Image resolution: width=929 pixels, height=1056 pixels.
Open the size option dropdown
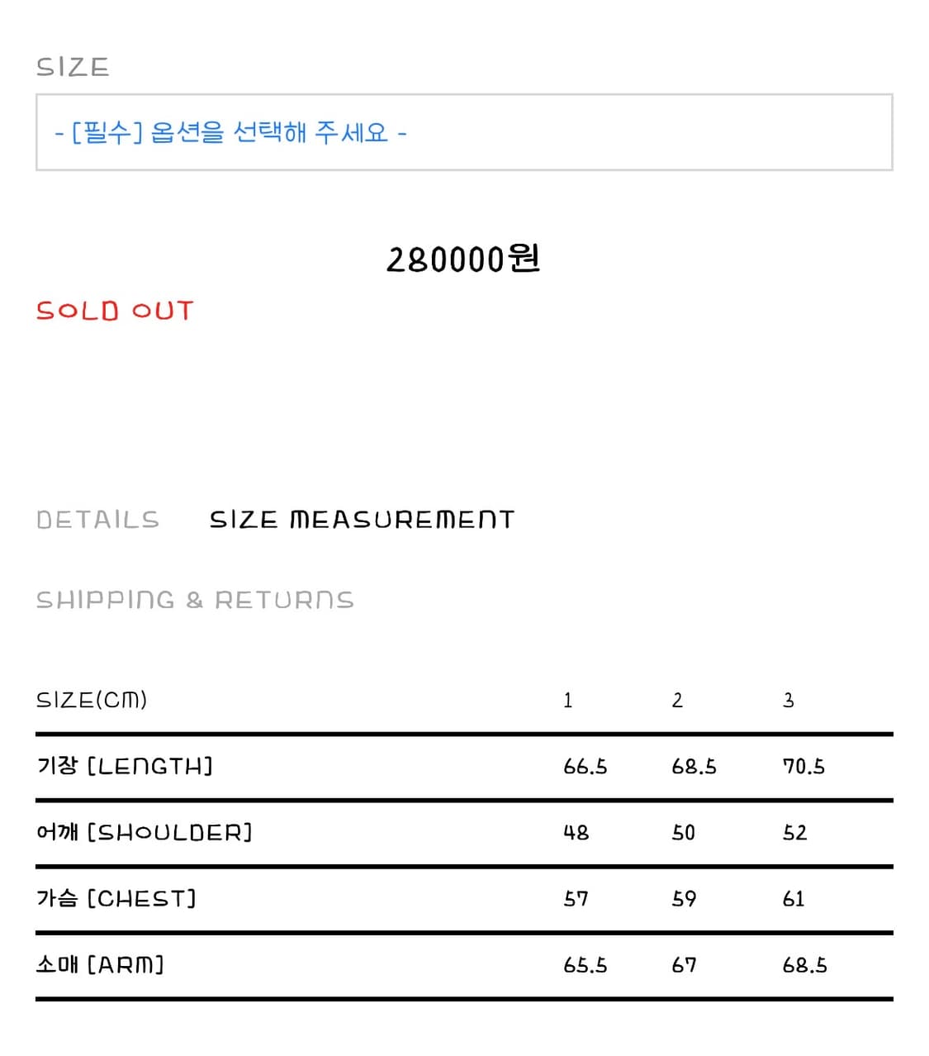(464, 132)
